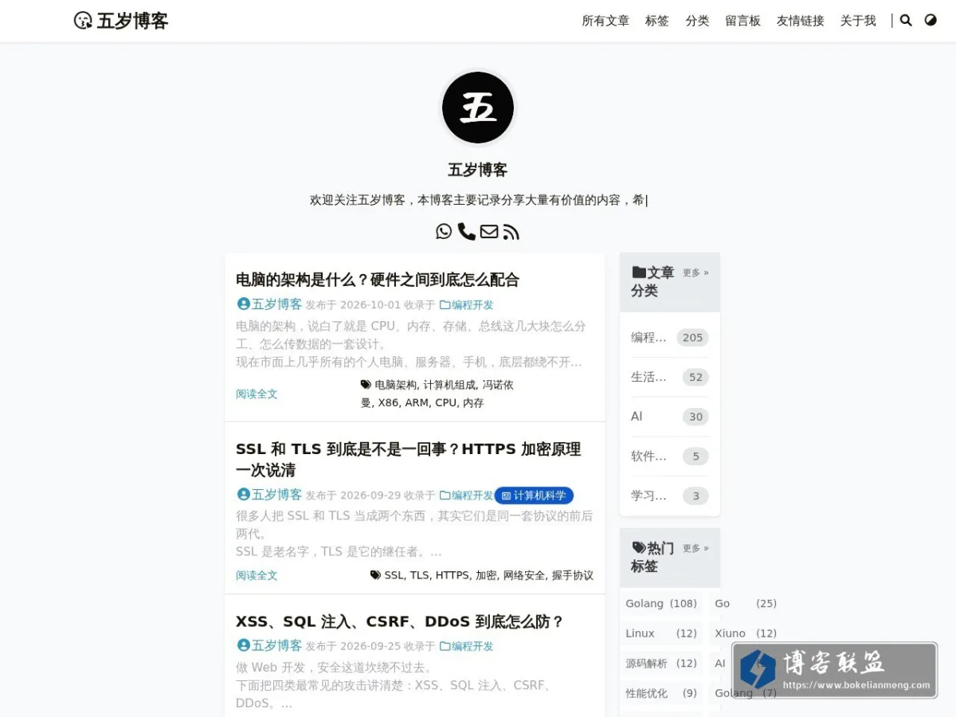Click the email envelope icon
Screen dimensions: 956x717
489,231
